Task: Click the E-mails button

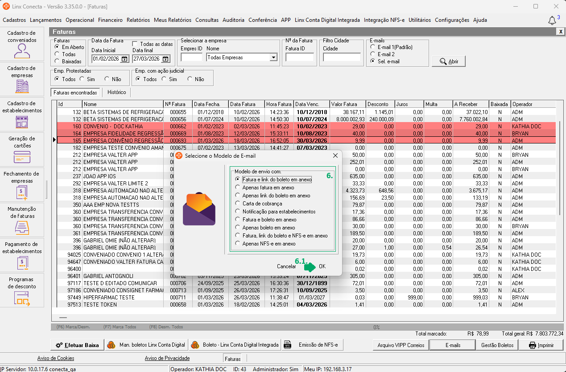Action: [x=452, y=345]
